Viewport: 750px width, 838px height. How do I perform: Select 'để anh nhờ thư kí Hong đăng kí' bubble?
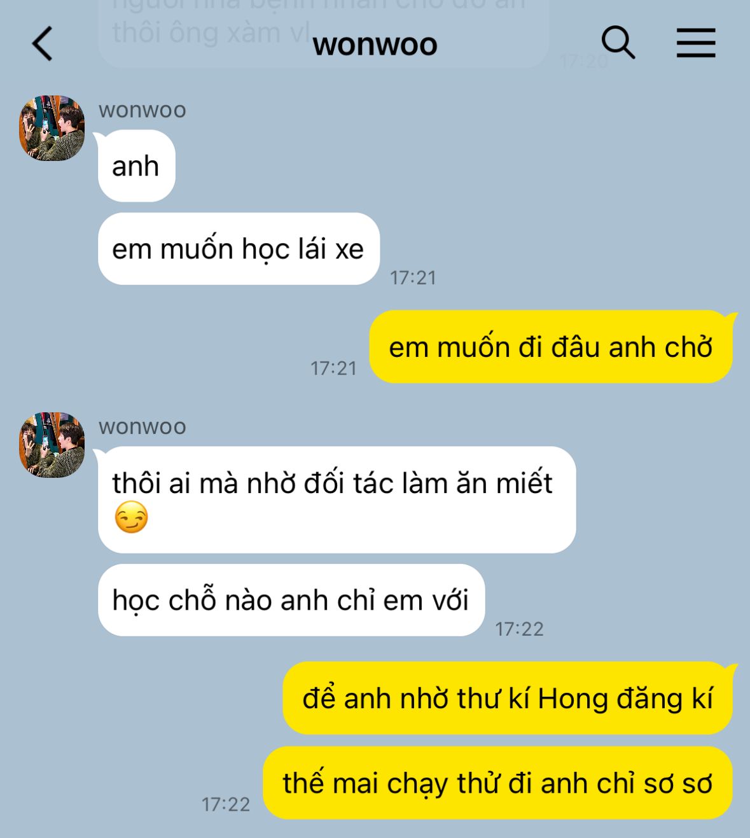tap(508, 698)
